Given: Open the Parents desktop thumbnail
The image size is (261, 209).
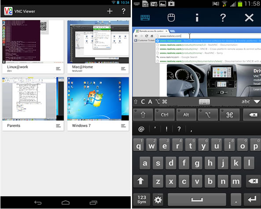Looking at the screenshot, I should (x=33, y=99).
